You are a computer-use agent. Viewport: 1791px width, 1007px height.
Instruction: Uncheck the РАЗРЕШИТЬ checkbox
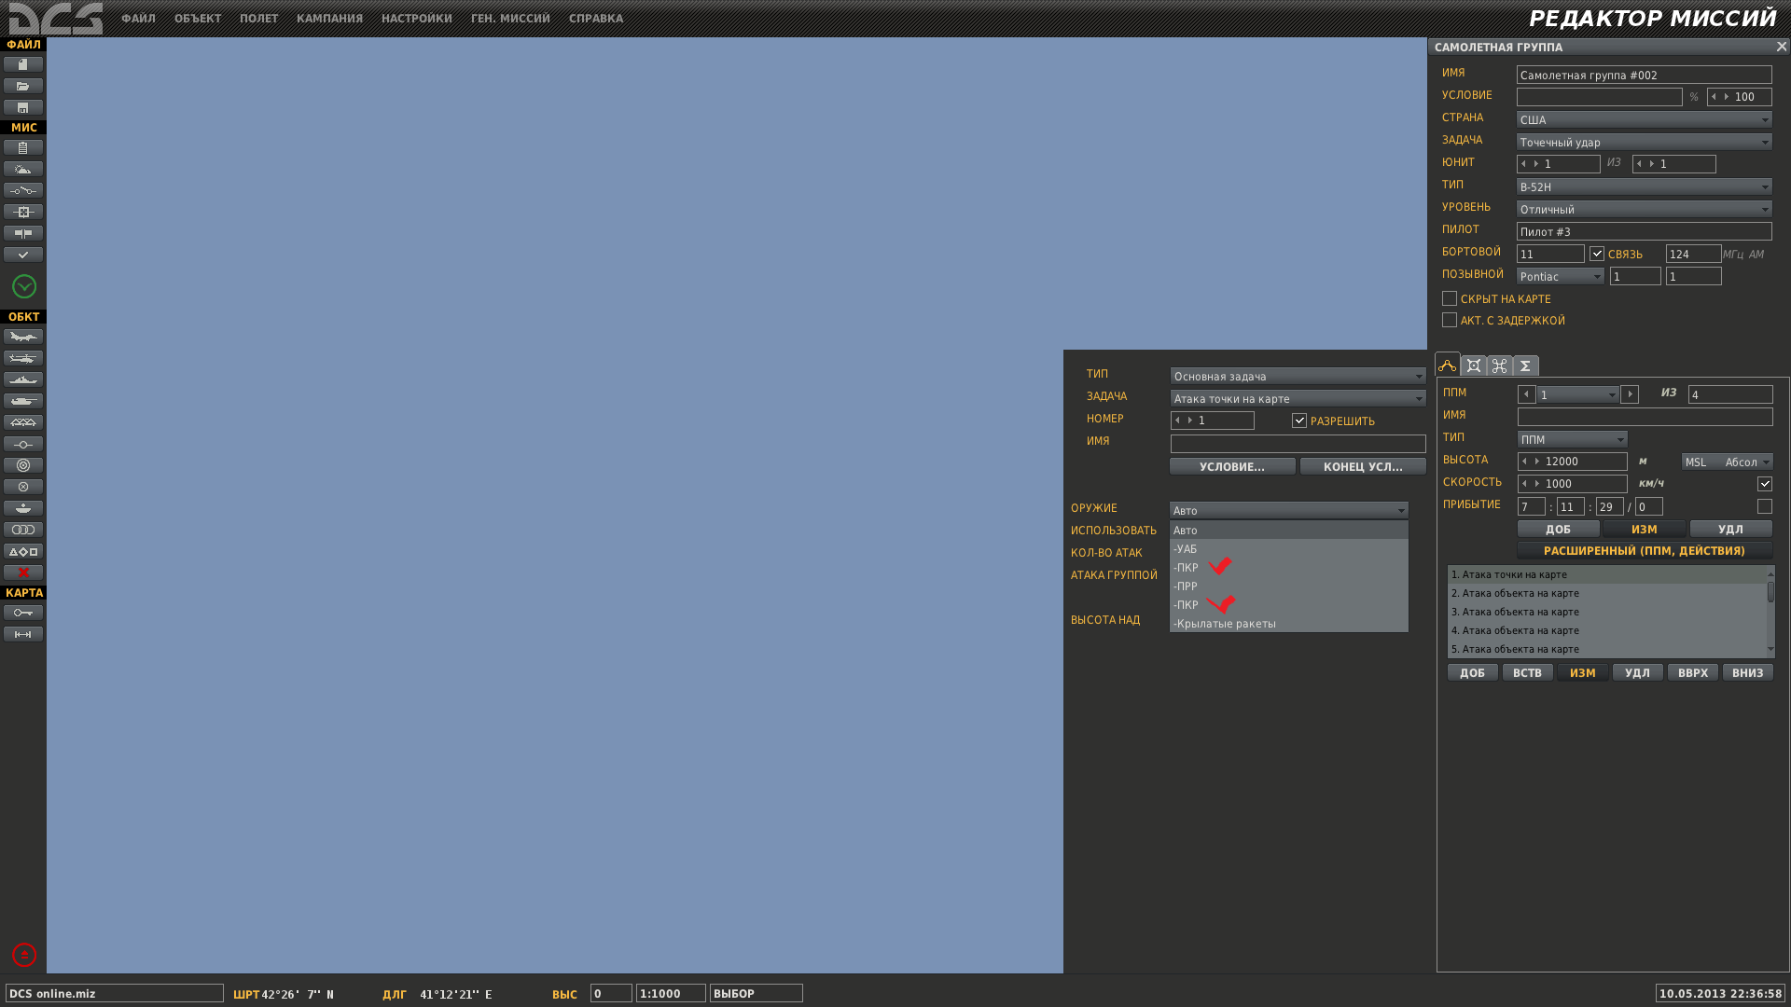pos(1299,421)
